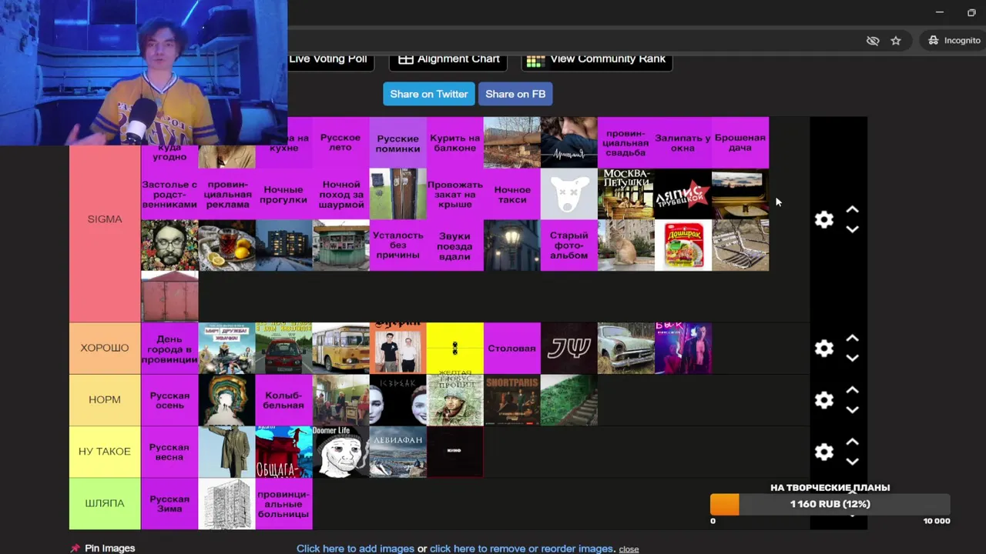
Task: Select the Левиафан poster tile
Action: pos(397,451)
